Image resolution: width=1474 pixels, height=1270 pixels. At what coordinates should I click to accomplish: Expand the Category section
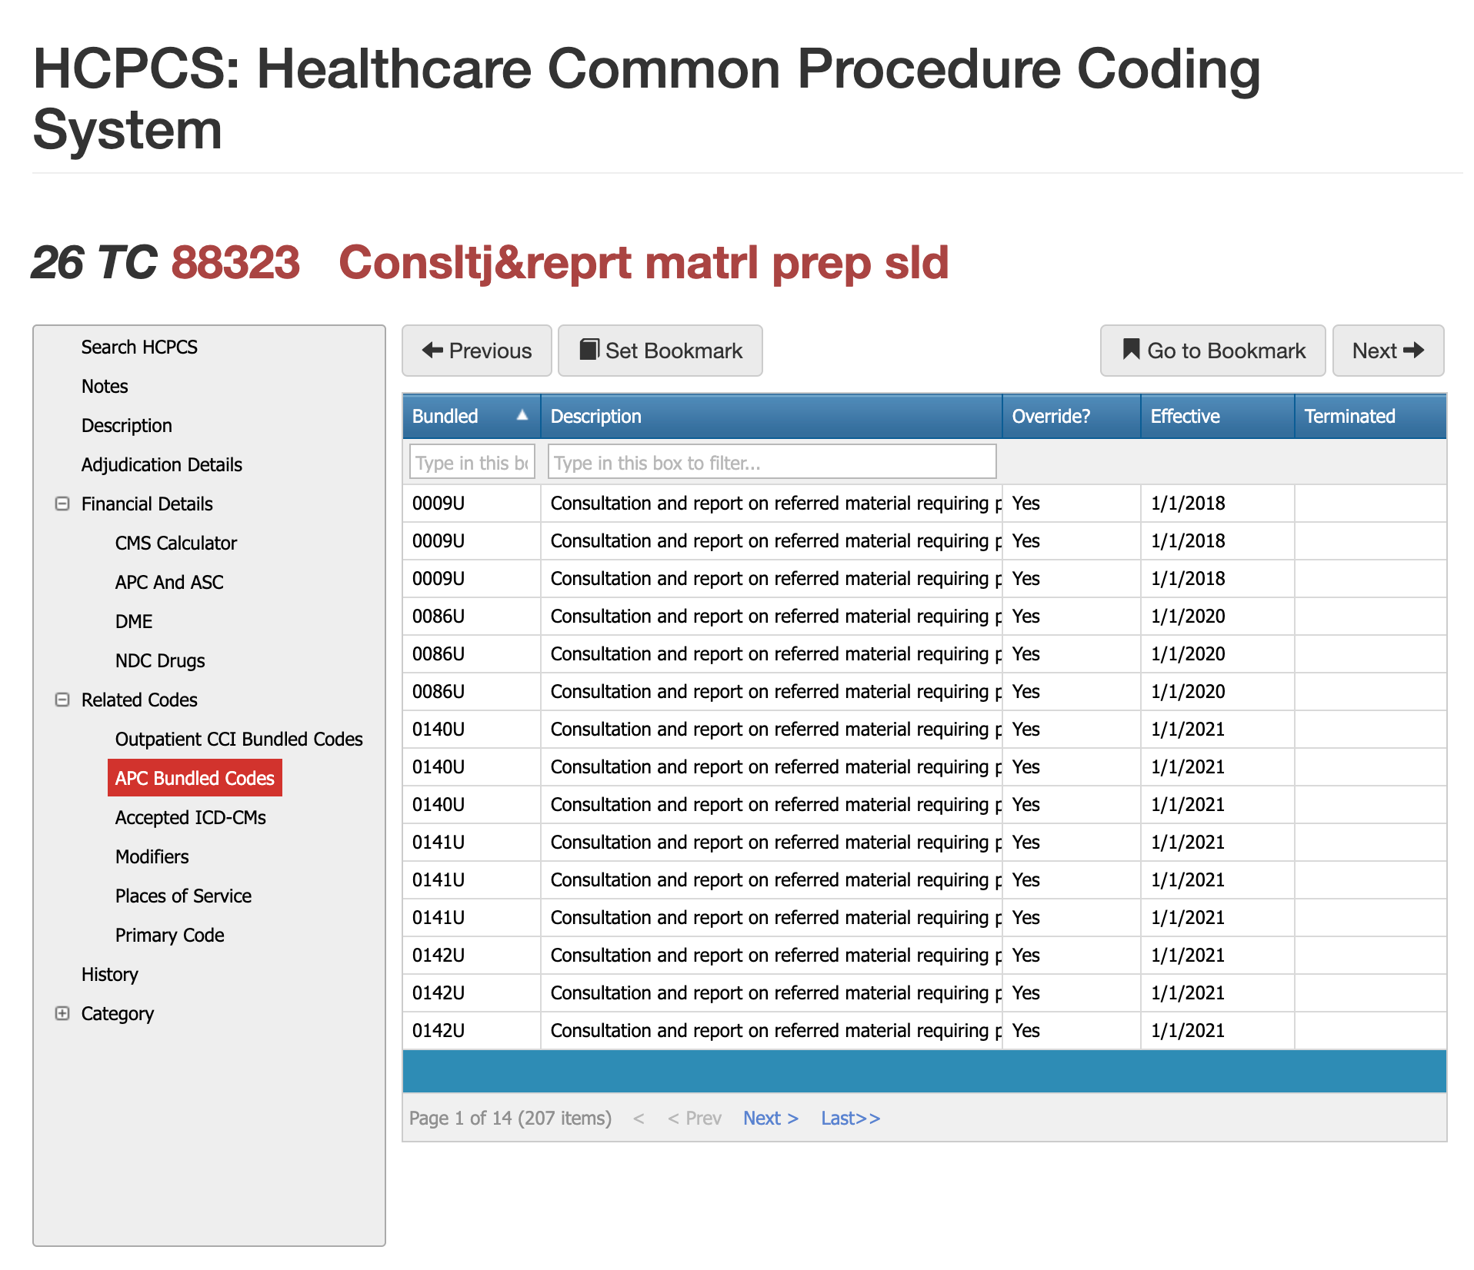click(62, 1013)
